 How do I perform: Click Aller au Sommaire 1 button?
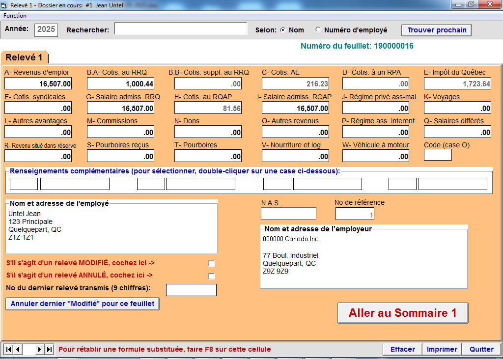402,313
